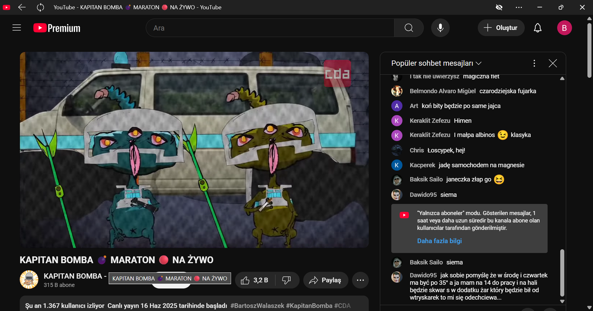Open account avatar B menu
The height and width of the screenshot is (311, 593).
pyautogui.click(x=564, y=28)
